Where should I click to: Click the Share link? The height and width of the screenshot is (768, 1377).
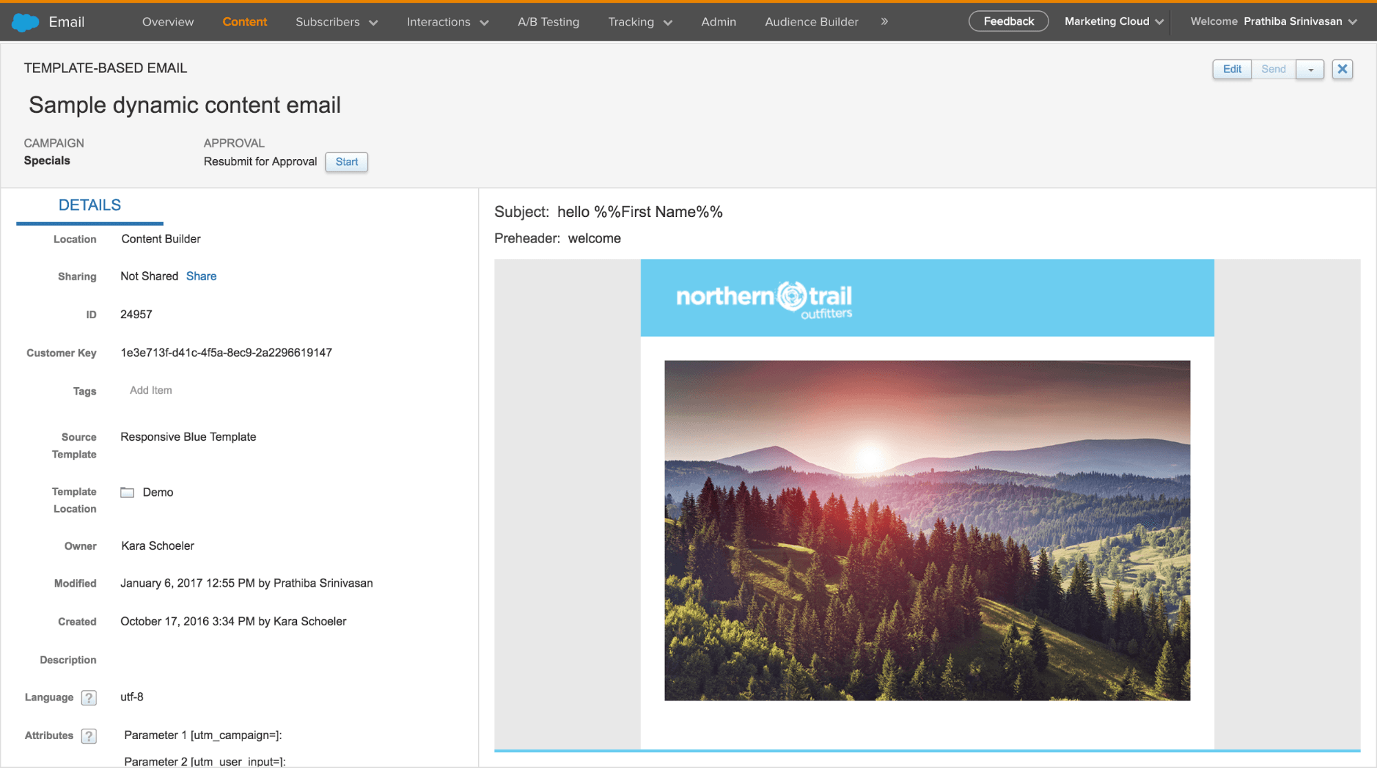pyautogui.click(x=201, y=276)
